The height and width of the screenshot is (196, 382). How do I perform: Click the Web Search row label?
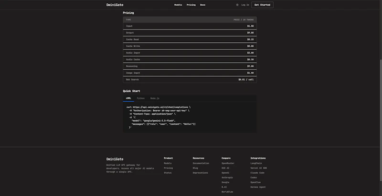pos(132,79)
